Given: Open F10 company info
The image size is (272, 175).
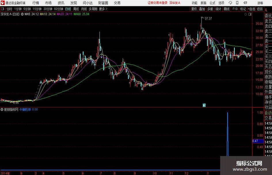Looking at the screenshot, I should pos(235,9).
